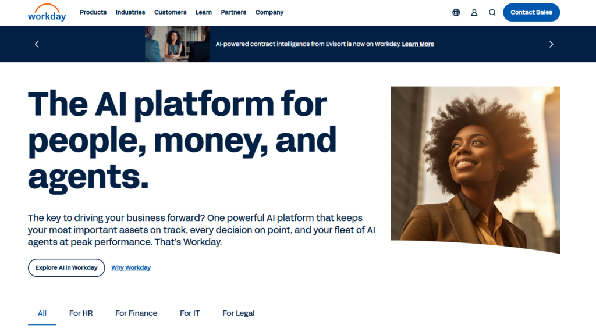The image size is (596, 332).
Task: Click the Evisort announcement banner text
Action: pyautogui.click(x=308, y=44)
